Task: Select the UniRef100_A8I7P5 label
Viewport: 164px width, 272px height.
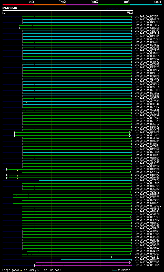Action: pos(147,135)
